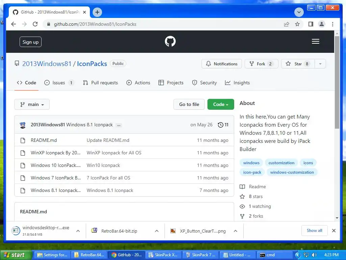Bookmark this page with the star icon
346x260 pixels.
click(x=297, y=24)
